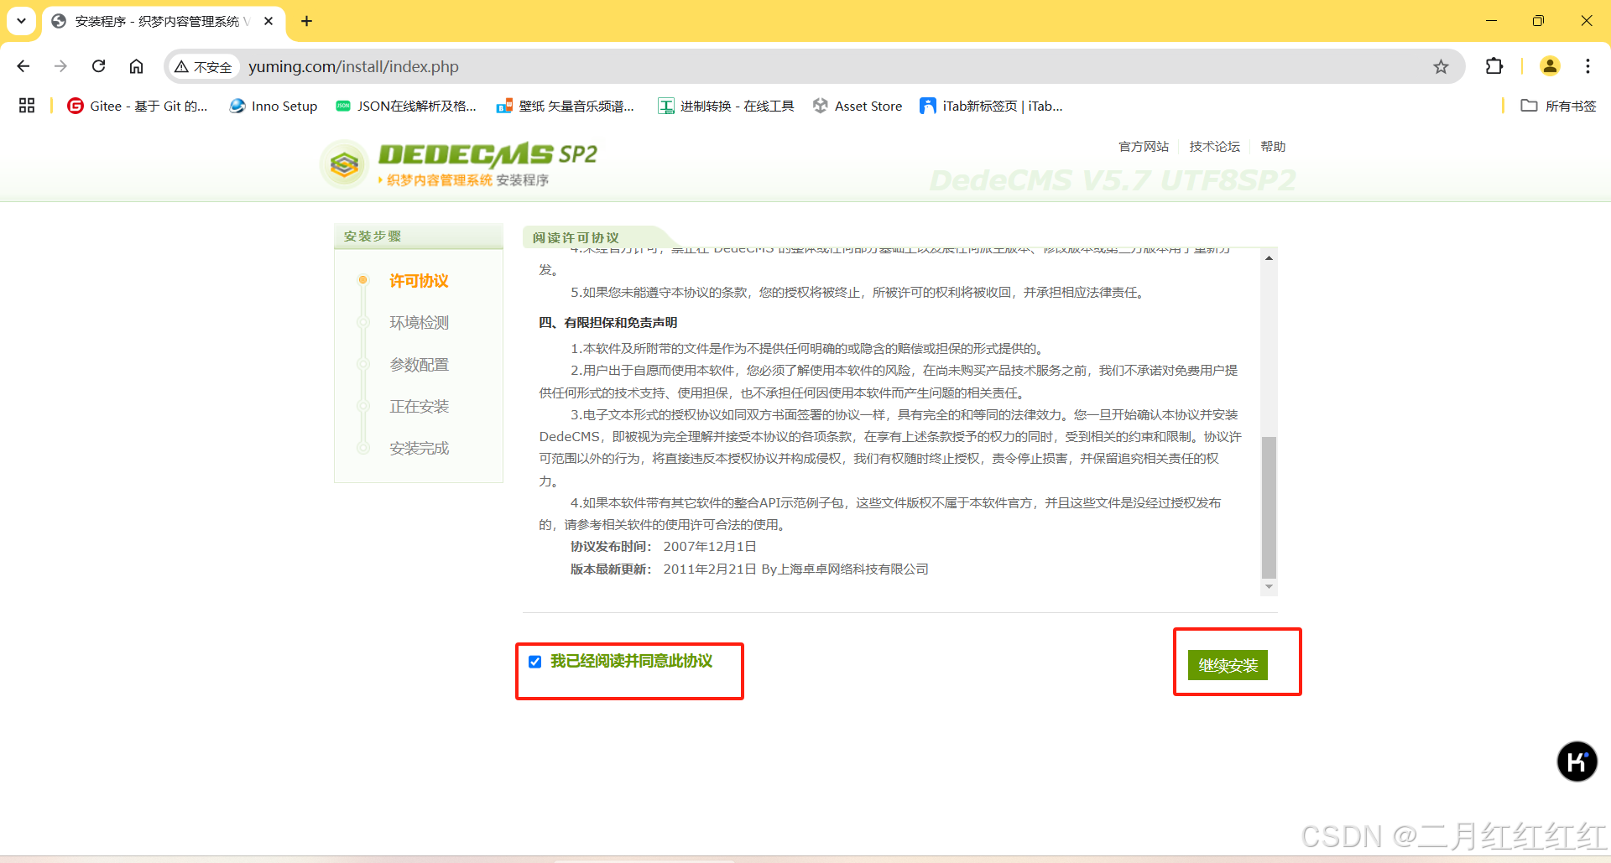Open the tab search dropdown arrow
1611x863 pixels.
click(21, 21)
